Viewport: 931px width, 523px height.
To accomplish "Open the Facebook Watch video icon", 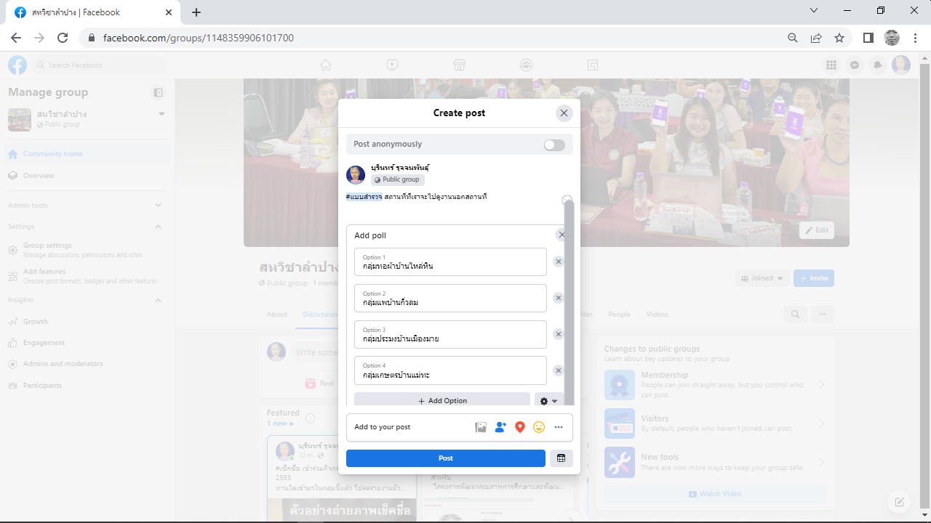I will tap(392, 65).
